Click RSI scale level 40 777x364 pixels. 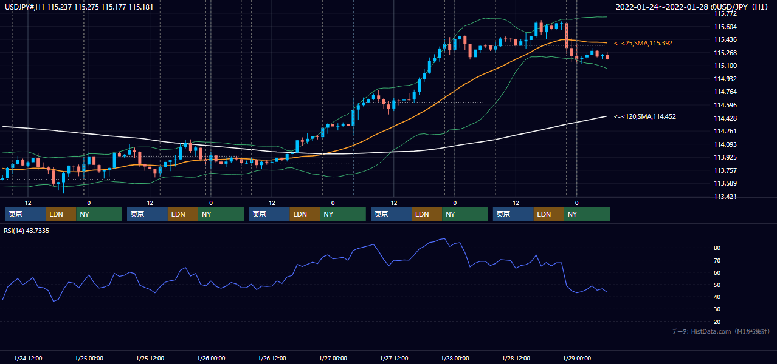click(717, 297)
